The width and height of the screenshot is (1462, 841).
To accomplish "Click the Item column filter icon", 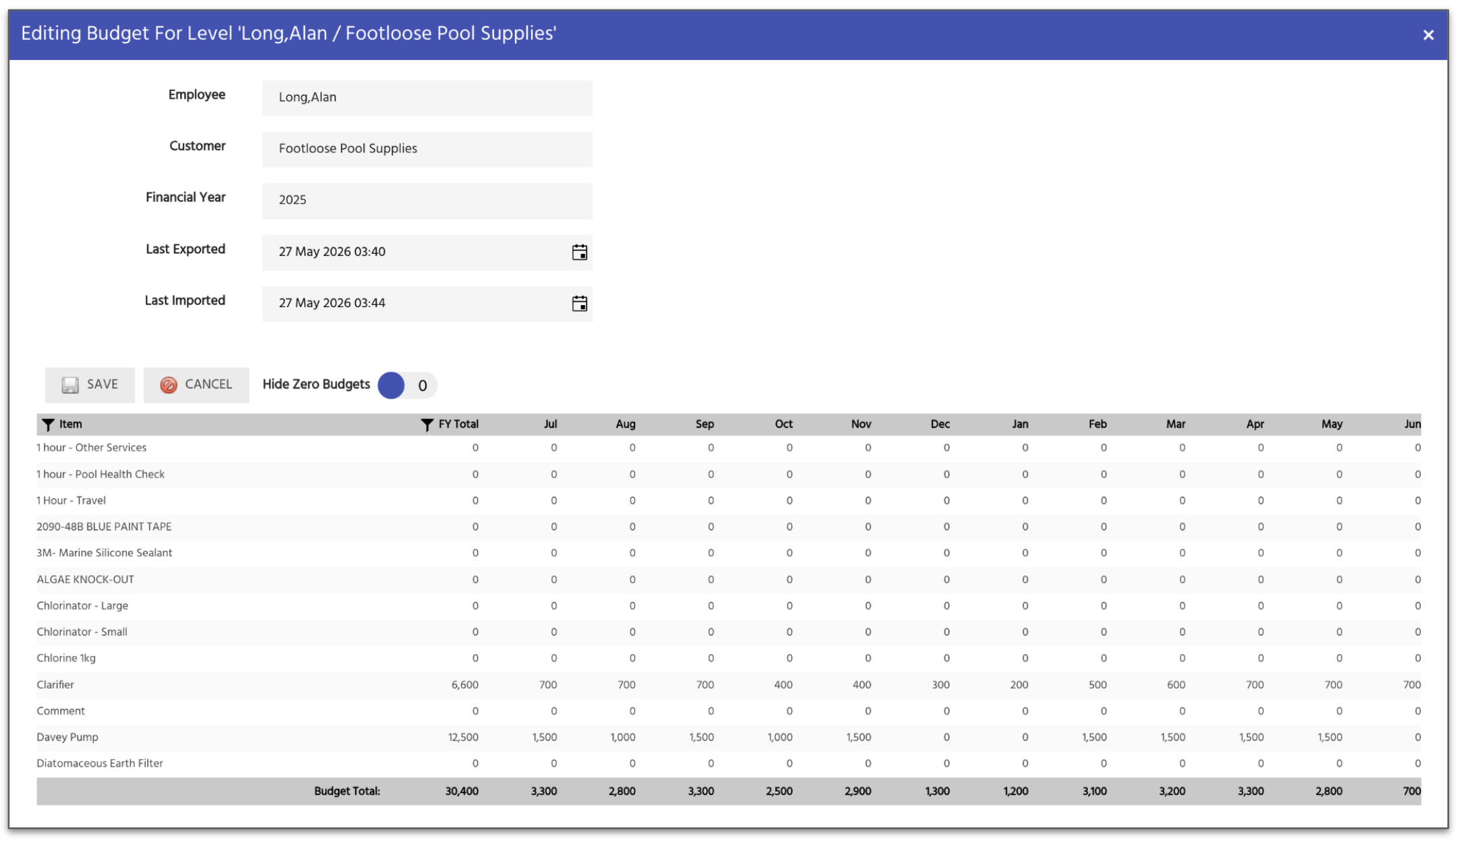I will click(x=48, y=425).
